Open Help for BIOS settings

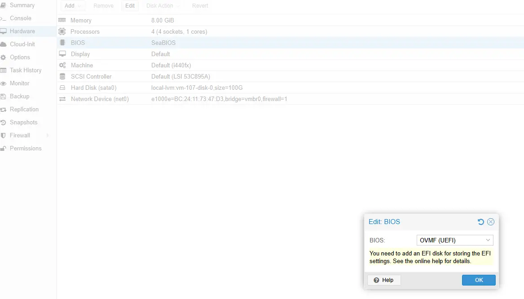pos(384,280)
